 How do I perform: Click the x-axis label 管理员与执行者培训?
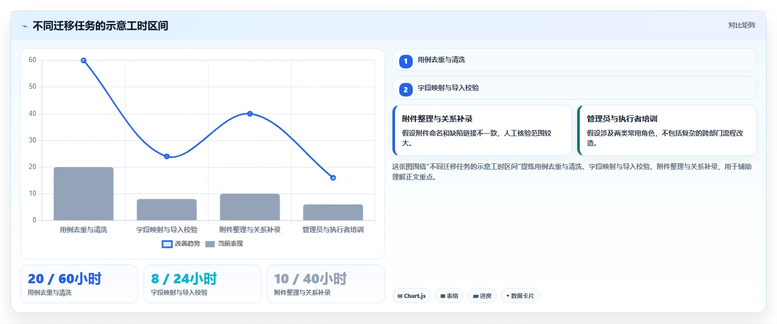(x=333, y=230)
